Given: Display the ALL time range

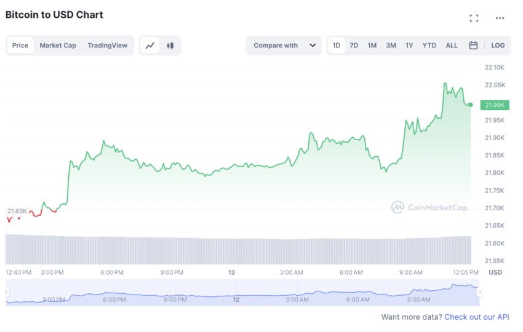Looking at the screenshot, I should 452,45.
